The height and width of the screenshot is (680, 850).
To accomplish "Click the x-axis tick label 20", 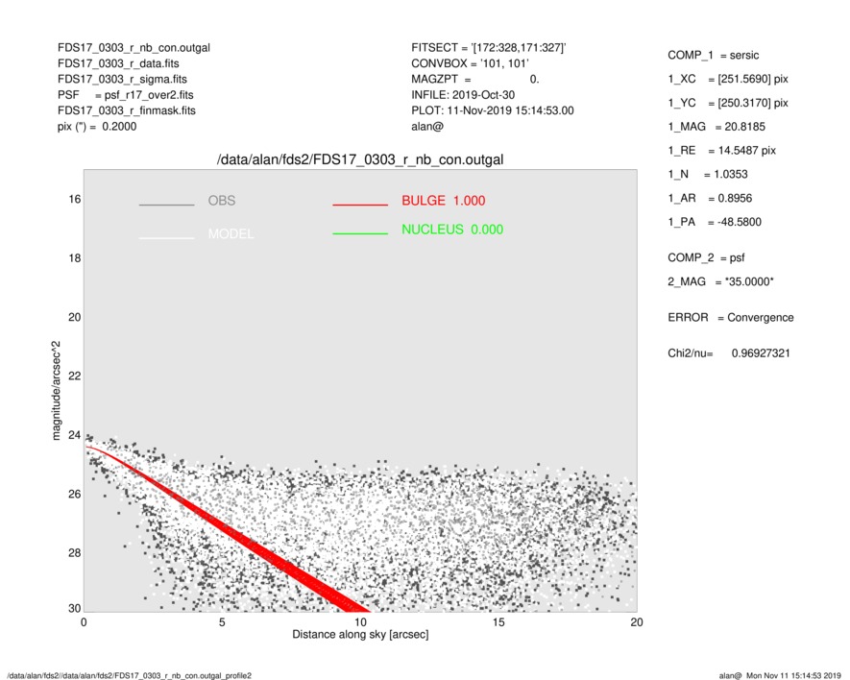I will pyautogui.click(x=637, y=622).
